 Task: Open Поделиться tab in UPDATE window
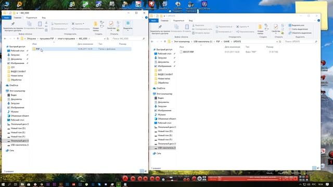click(x=178, y=21)
